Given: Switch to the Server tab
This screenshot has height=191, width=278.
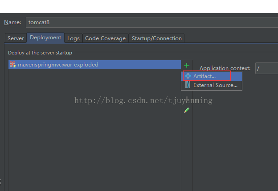Looking at the screenshot, I should (x=16, y=38).
